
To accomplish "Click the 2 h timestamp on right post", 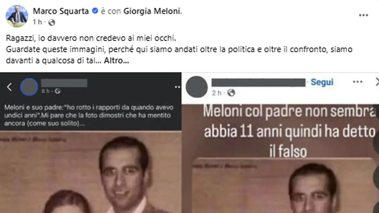I will (217, 93).
